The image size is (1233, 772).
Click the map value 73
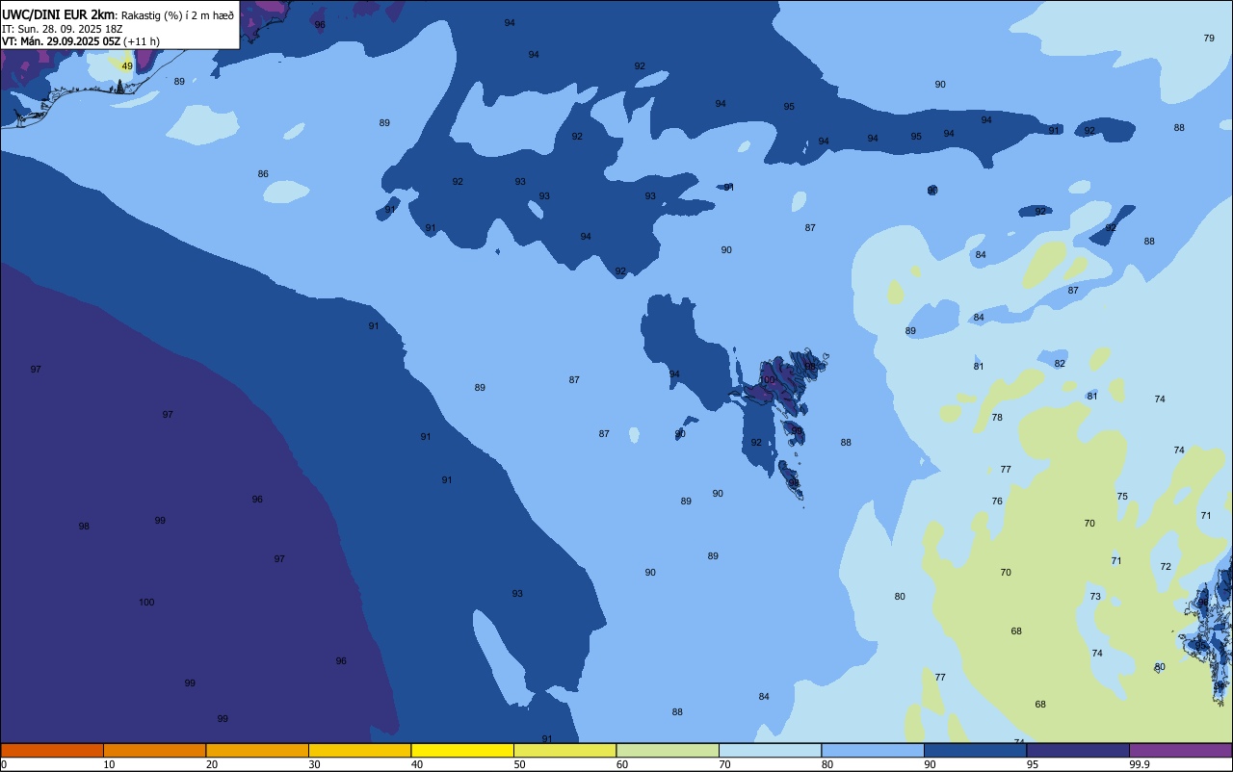click(1095, 597)
